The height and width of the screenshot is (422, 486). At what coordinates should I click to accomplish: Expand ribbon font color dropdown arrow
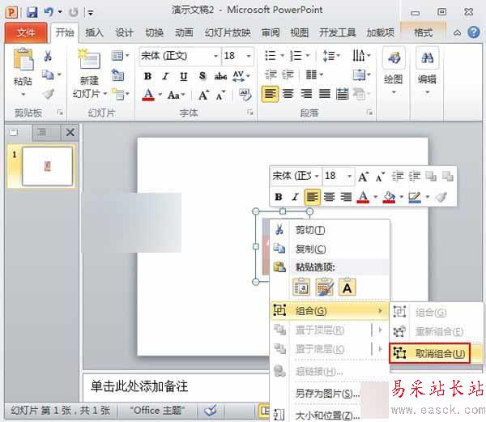point(160,95)
